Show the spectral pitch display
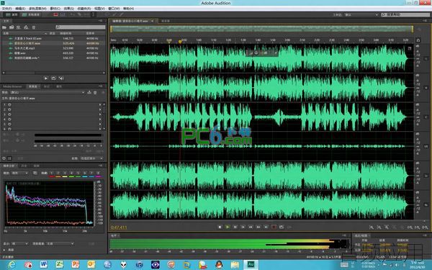This screenshot has width=432, height=270. tap(63, 14)
